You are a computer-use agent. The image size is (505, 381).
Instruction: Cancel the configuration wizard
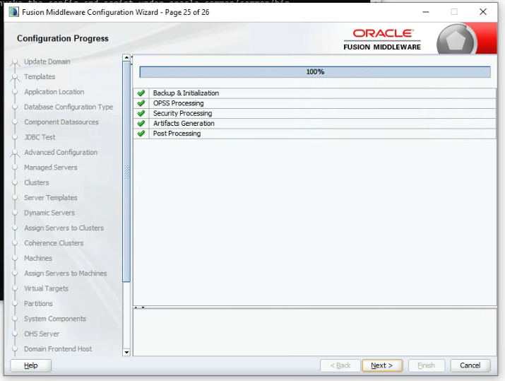(470, 365)
